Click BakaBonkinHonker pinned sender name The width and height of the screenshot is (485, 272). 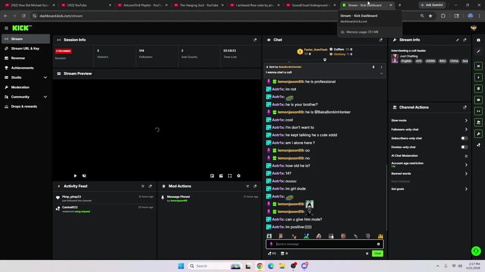[290, 67]
